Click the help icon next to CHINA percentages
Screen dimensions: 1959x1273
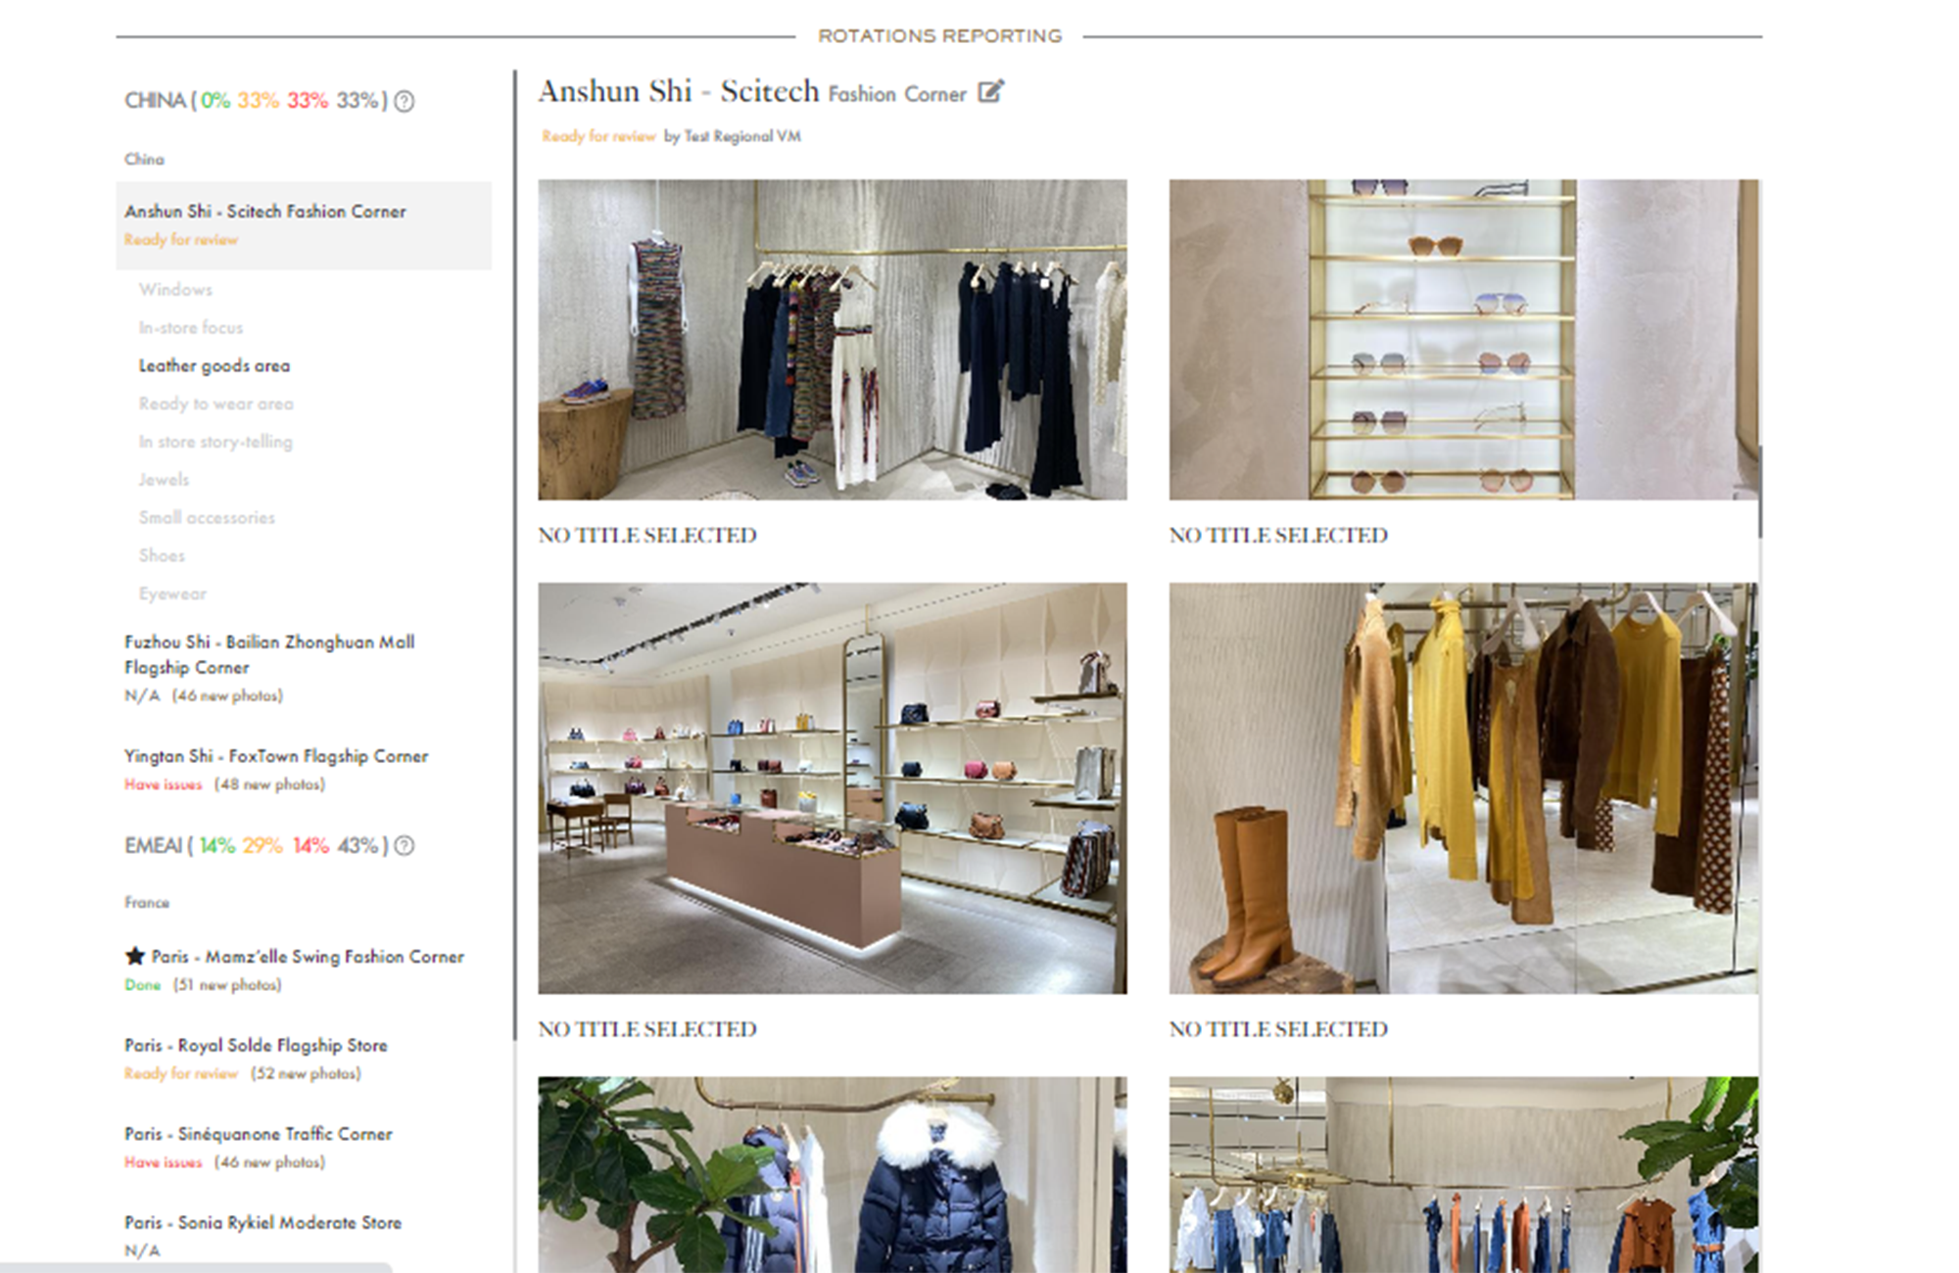tap(407, 99)
